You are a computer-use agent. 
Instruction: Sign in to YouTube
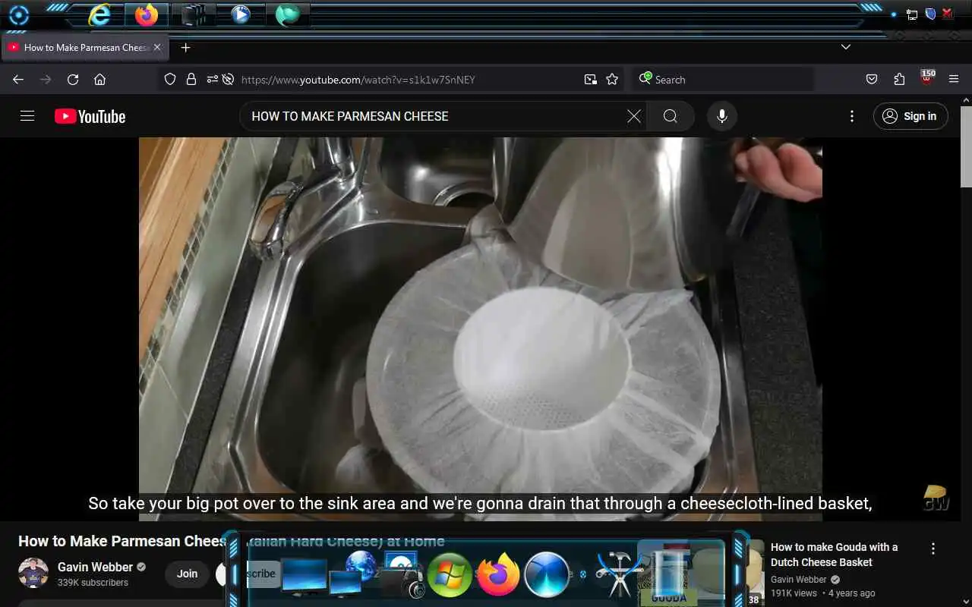tap(910, 116)
